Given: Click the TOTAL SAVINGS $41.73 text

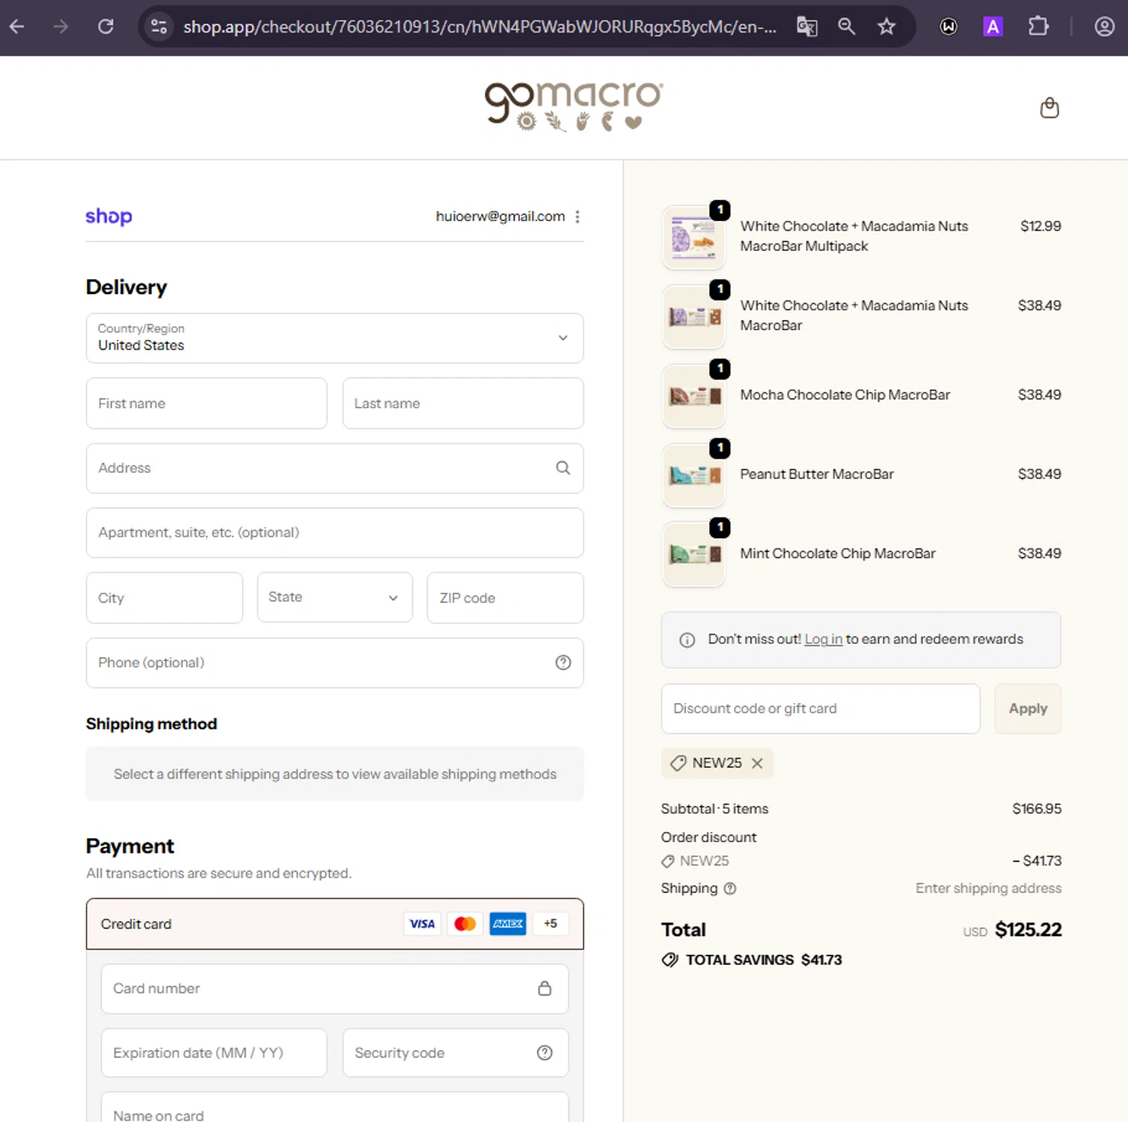Looking at the screenshot, I should (x=763, y=960).
